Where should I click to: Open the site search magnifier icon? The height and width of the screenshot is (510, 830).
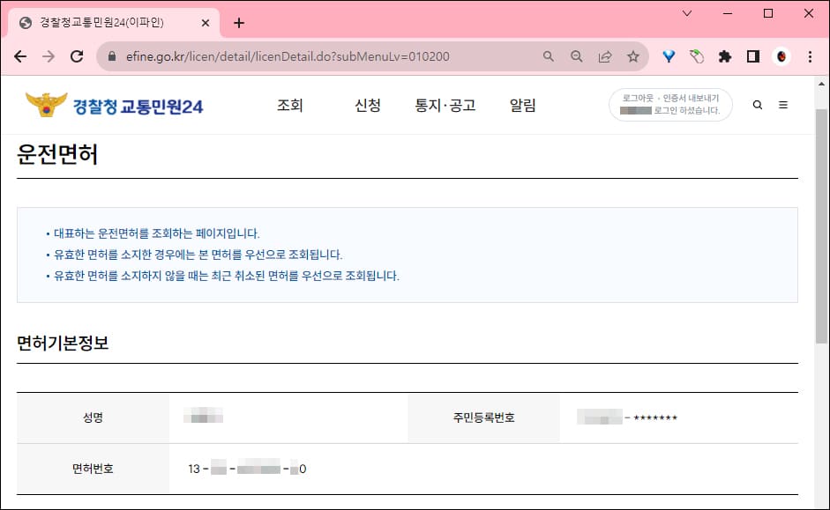[x=757, y=105]
